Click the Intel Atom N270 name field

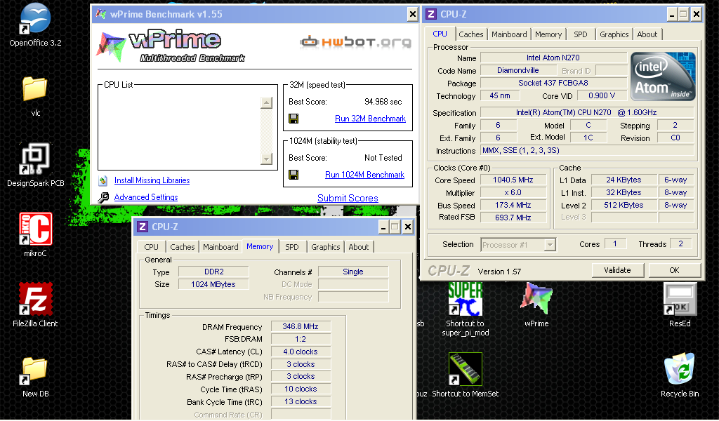(553, 58)
